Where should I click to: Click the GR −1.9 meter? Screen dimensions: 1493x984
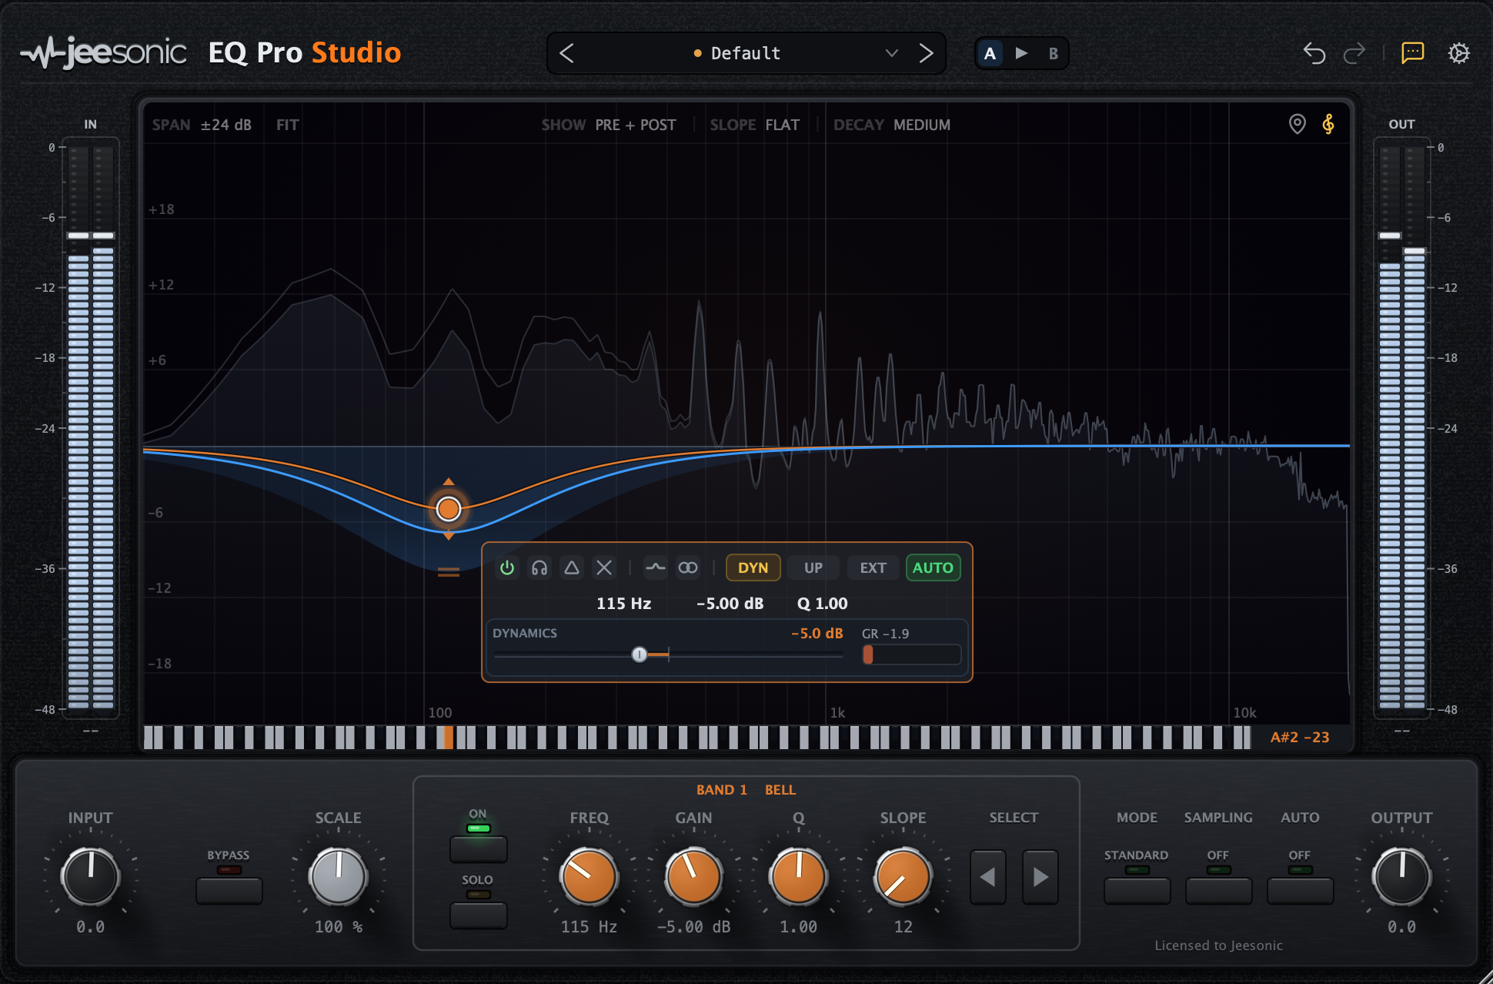tap(912, 654)
